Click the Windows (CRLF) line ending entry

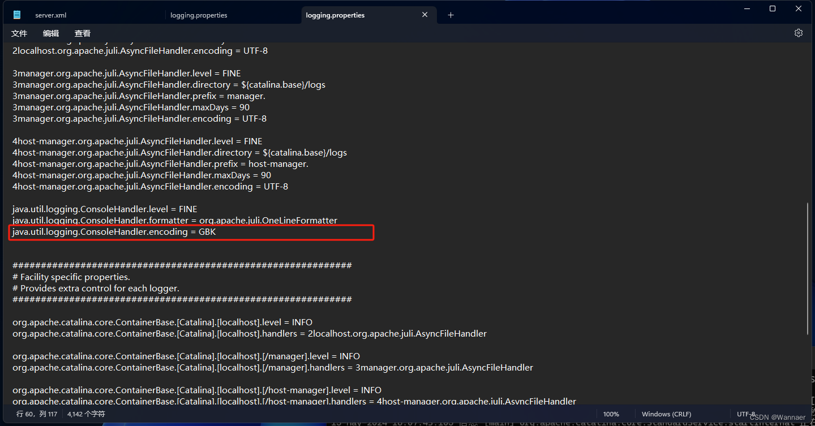pyautogui.click(x=666, y=414)
